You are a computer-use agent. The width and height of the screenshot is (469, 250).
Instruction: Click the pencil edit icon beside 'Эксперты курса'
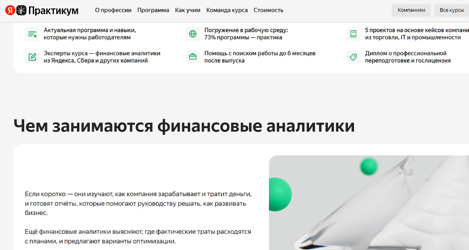(32, 57)
